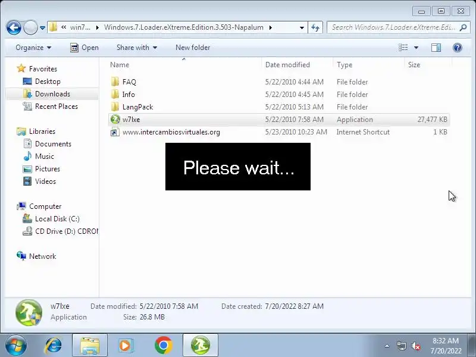The height and width of the screenshot is (357, 476).
Task: Expand the view options dropdown arrow
Action: 416,48
